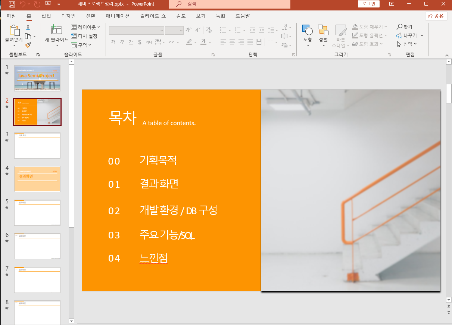This screenshot has height=325, width=452.
Task: Open Customize Quick Access Toolbar dropdown
Action: pyautogui.click(x=59, y=4)
